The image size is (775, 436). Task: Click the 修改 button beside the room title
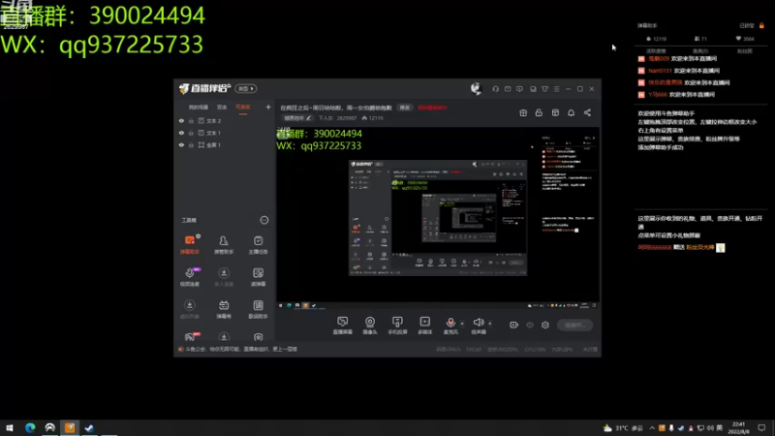[405, 108]
